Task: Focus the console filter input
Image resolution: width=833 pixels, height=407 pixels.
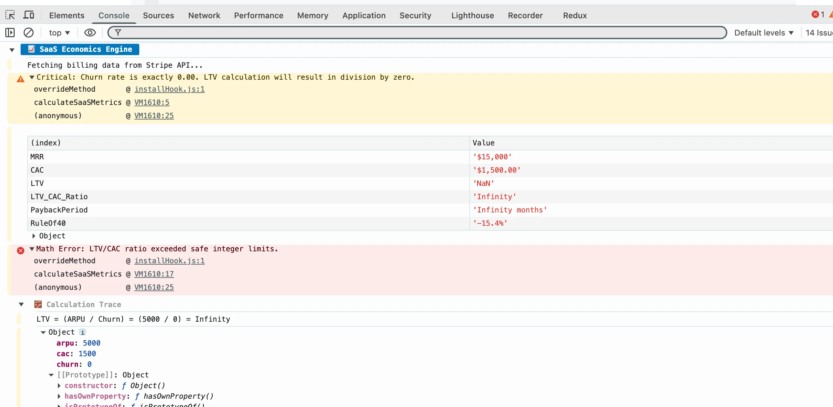Action: click(x=417, y=33)
